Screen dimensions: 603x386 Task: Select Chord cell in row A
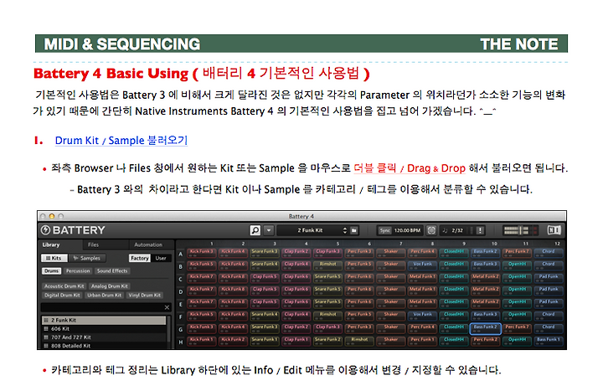[549, 253]
